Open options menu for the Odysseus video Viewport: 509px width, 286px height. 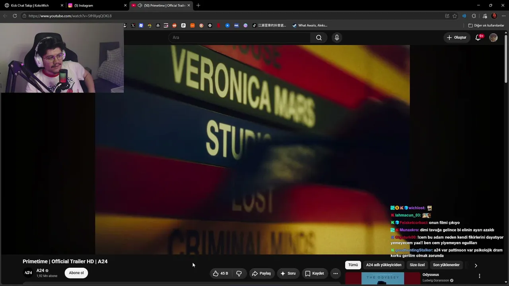coord(479,276)
